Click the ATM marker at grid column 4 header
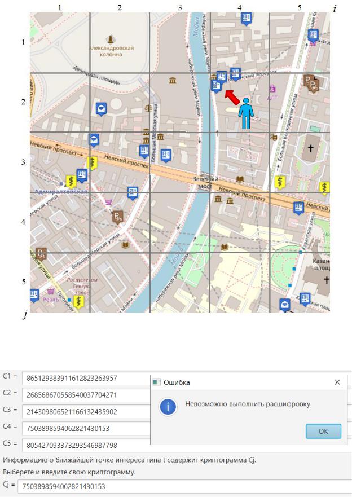The image size is (352, 497). (246, 19)
